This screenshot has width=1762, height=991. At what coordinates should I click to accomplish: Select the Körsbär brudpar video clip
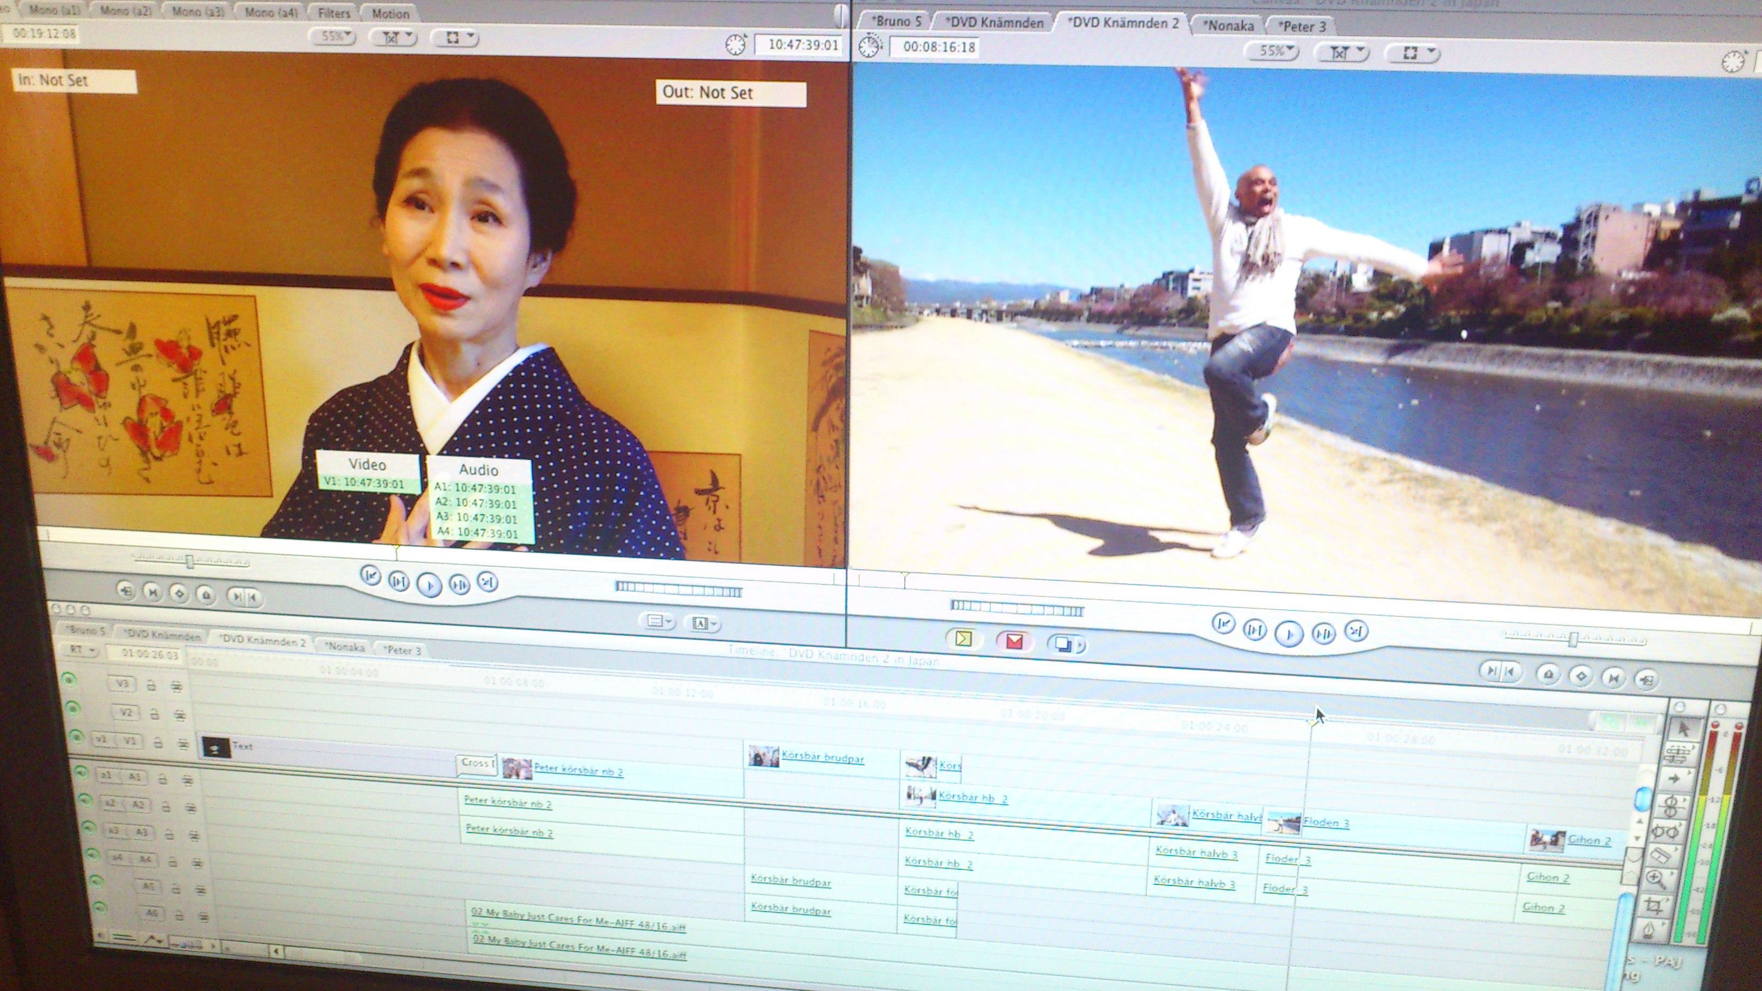821,758
